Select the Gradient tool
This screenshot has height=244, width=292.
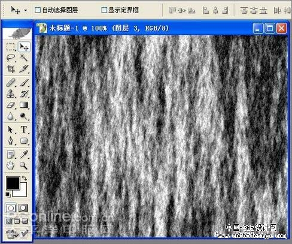point(24,105)
